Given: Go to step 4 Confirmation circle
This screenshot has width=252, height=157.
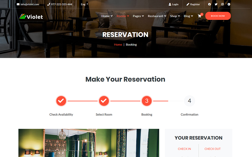Looking at the screenshot, I should (190, 101).
